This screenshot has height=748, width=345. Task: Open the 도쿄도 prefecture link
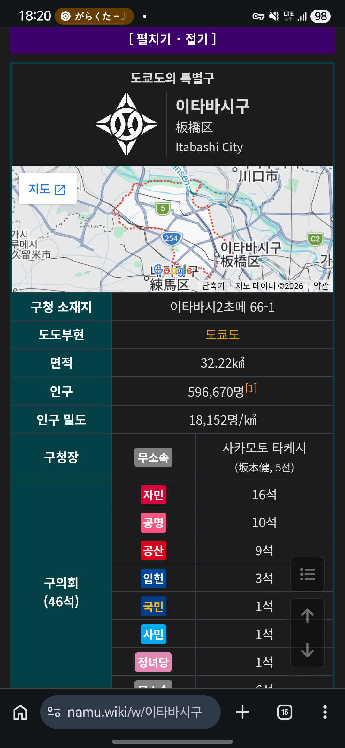coord(222,335)
